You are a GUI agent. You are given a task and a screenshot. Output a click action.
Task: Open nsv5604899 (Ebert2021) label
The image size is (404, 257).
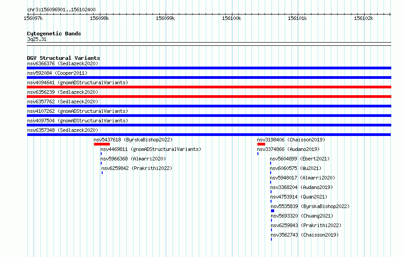click(x=300, y=159)
